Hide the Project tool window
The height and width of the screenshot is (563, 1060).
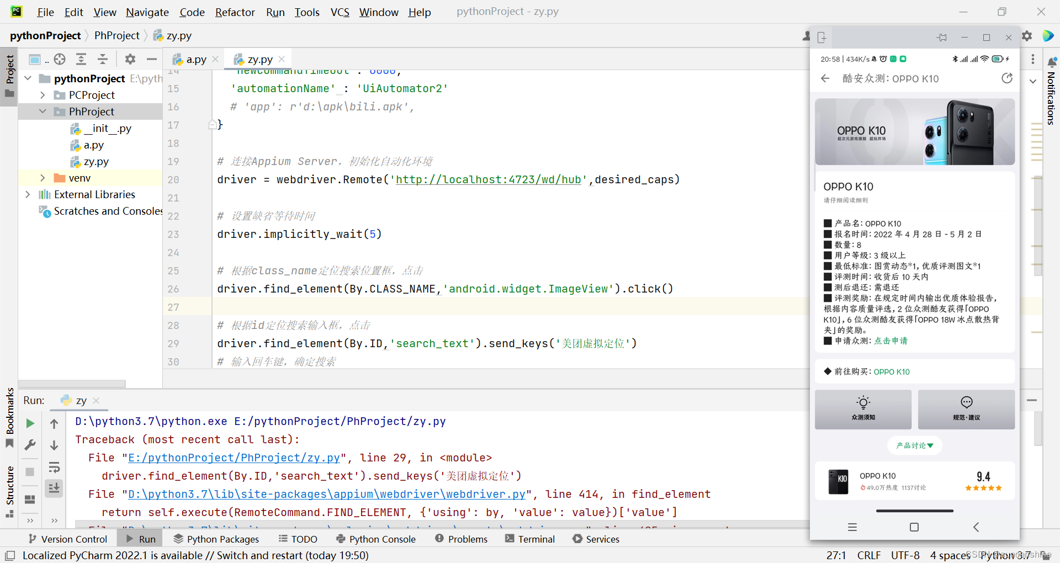152,59
